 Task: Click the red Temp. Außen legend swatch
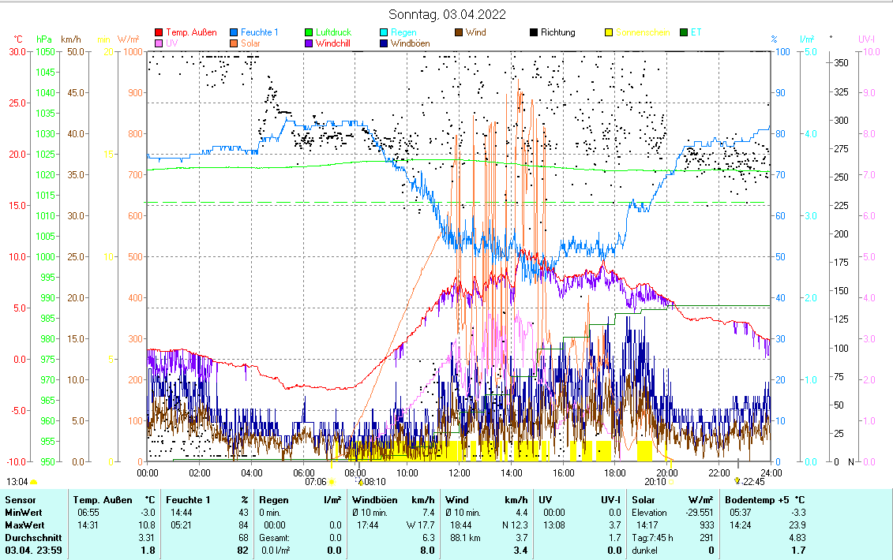(159, 33)
